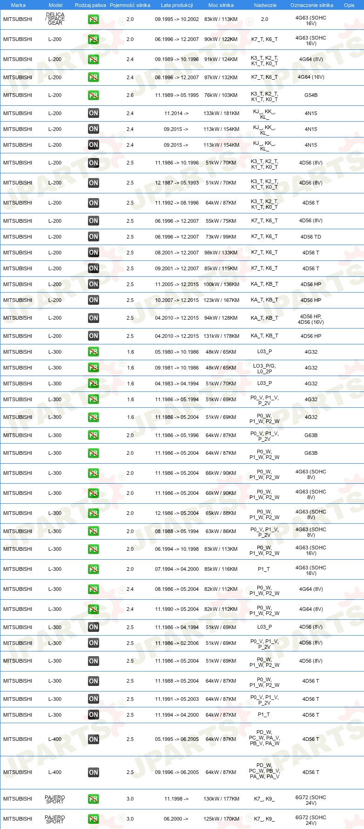This screenshot has height=829, width=364.
Task: Click the PB icon for L-200 90kW / 122KM
Action: (x=94, y=40)
